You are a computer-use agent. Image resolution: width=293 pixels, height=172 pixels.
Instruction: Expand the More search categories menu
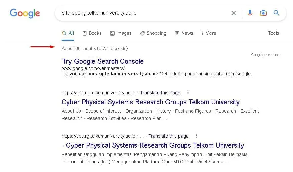click(x=209, y=33)
